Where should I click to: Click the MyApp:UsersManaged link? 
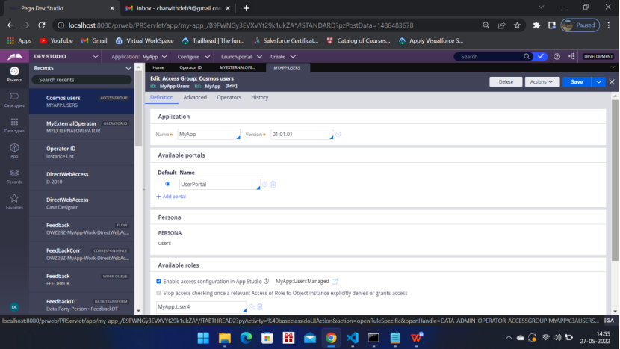click(302, 281)
